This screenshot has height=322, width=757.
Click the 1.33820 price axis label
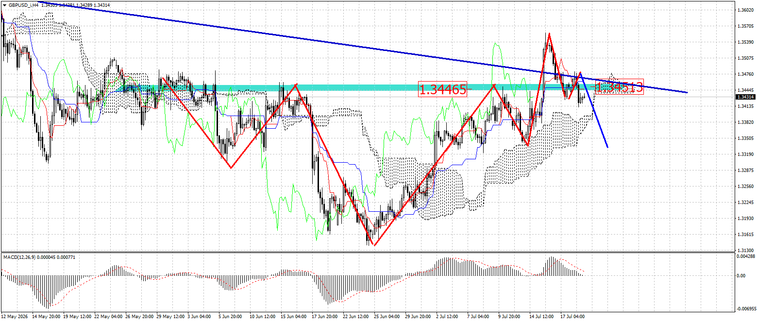[745, 122]
